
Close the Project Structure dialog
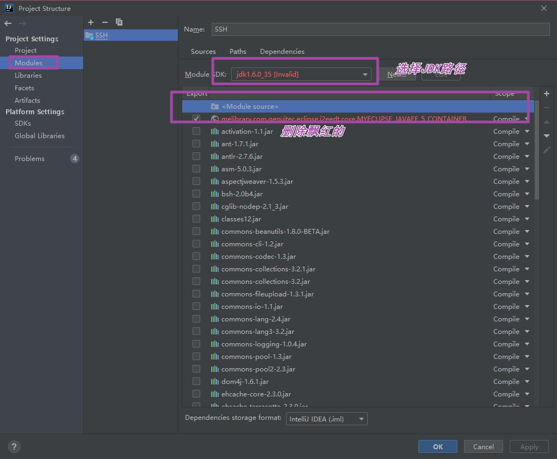click(544, 8)
